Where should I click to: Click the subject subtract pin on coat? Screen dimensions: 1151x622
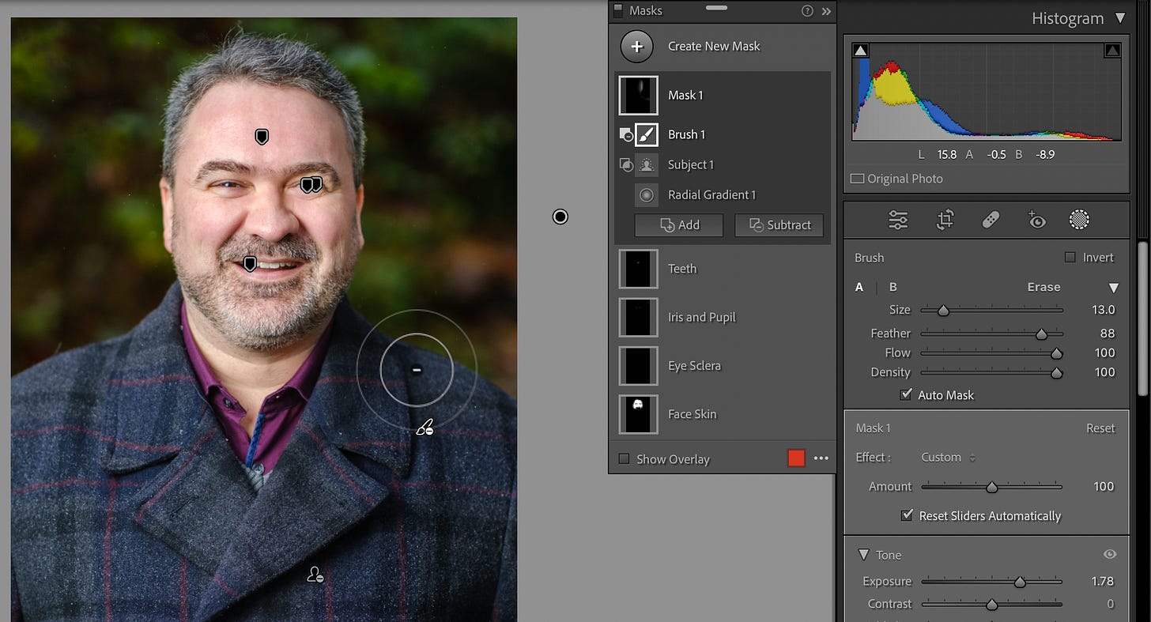tap(315, 575)
